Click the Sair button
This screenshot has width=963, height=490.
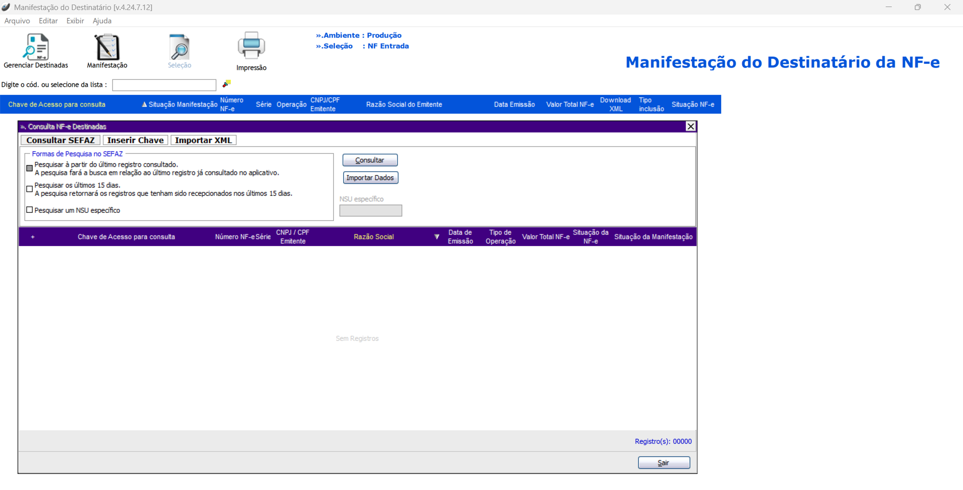tap(663, 462)
